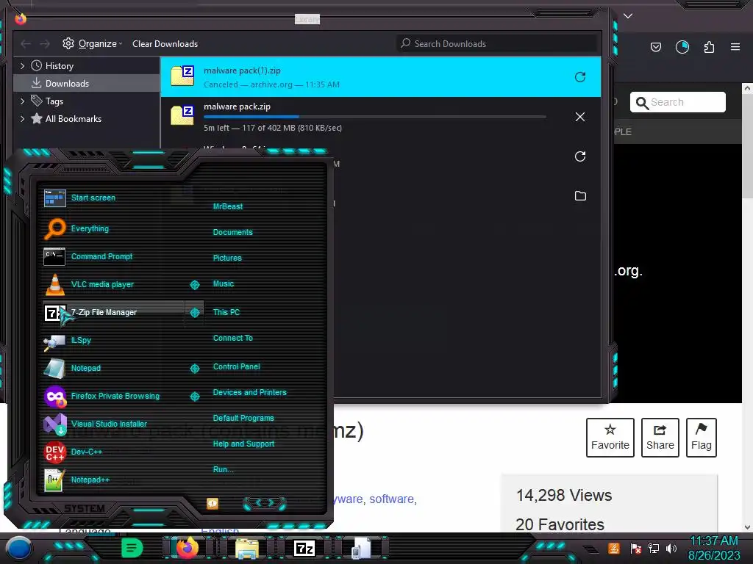The height and width of the screenshot is (564, 753).
Task: Expand Firefox Private Browsing jump list
Action: tap(194, 396)
